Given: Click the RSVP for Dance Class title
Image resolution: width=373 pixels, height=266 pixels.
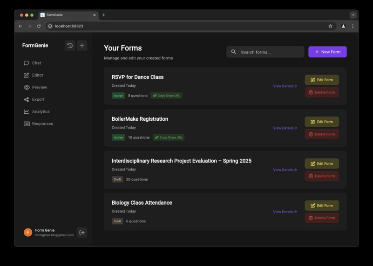Looking at the screenshot, I should [x=137, y=77].
